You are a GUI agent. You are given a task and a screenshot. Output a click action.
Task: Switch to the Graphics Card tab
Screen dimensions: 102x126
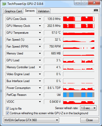13,11
